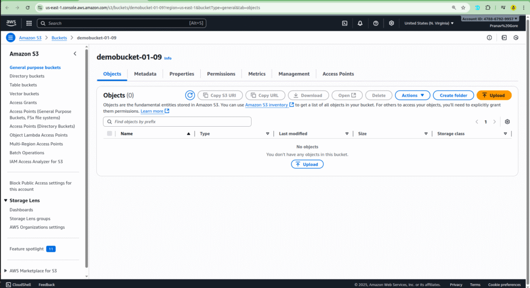Expand AWS Marketplace for S3
The height and width of the screenshot is (288, 530).
(x=5, y=270)
